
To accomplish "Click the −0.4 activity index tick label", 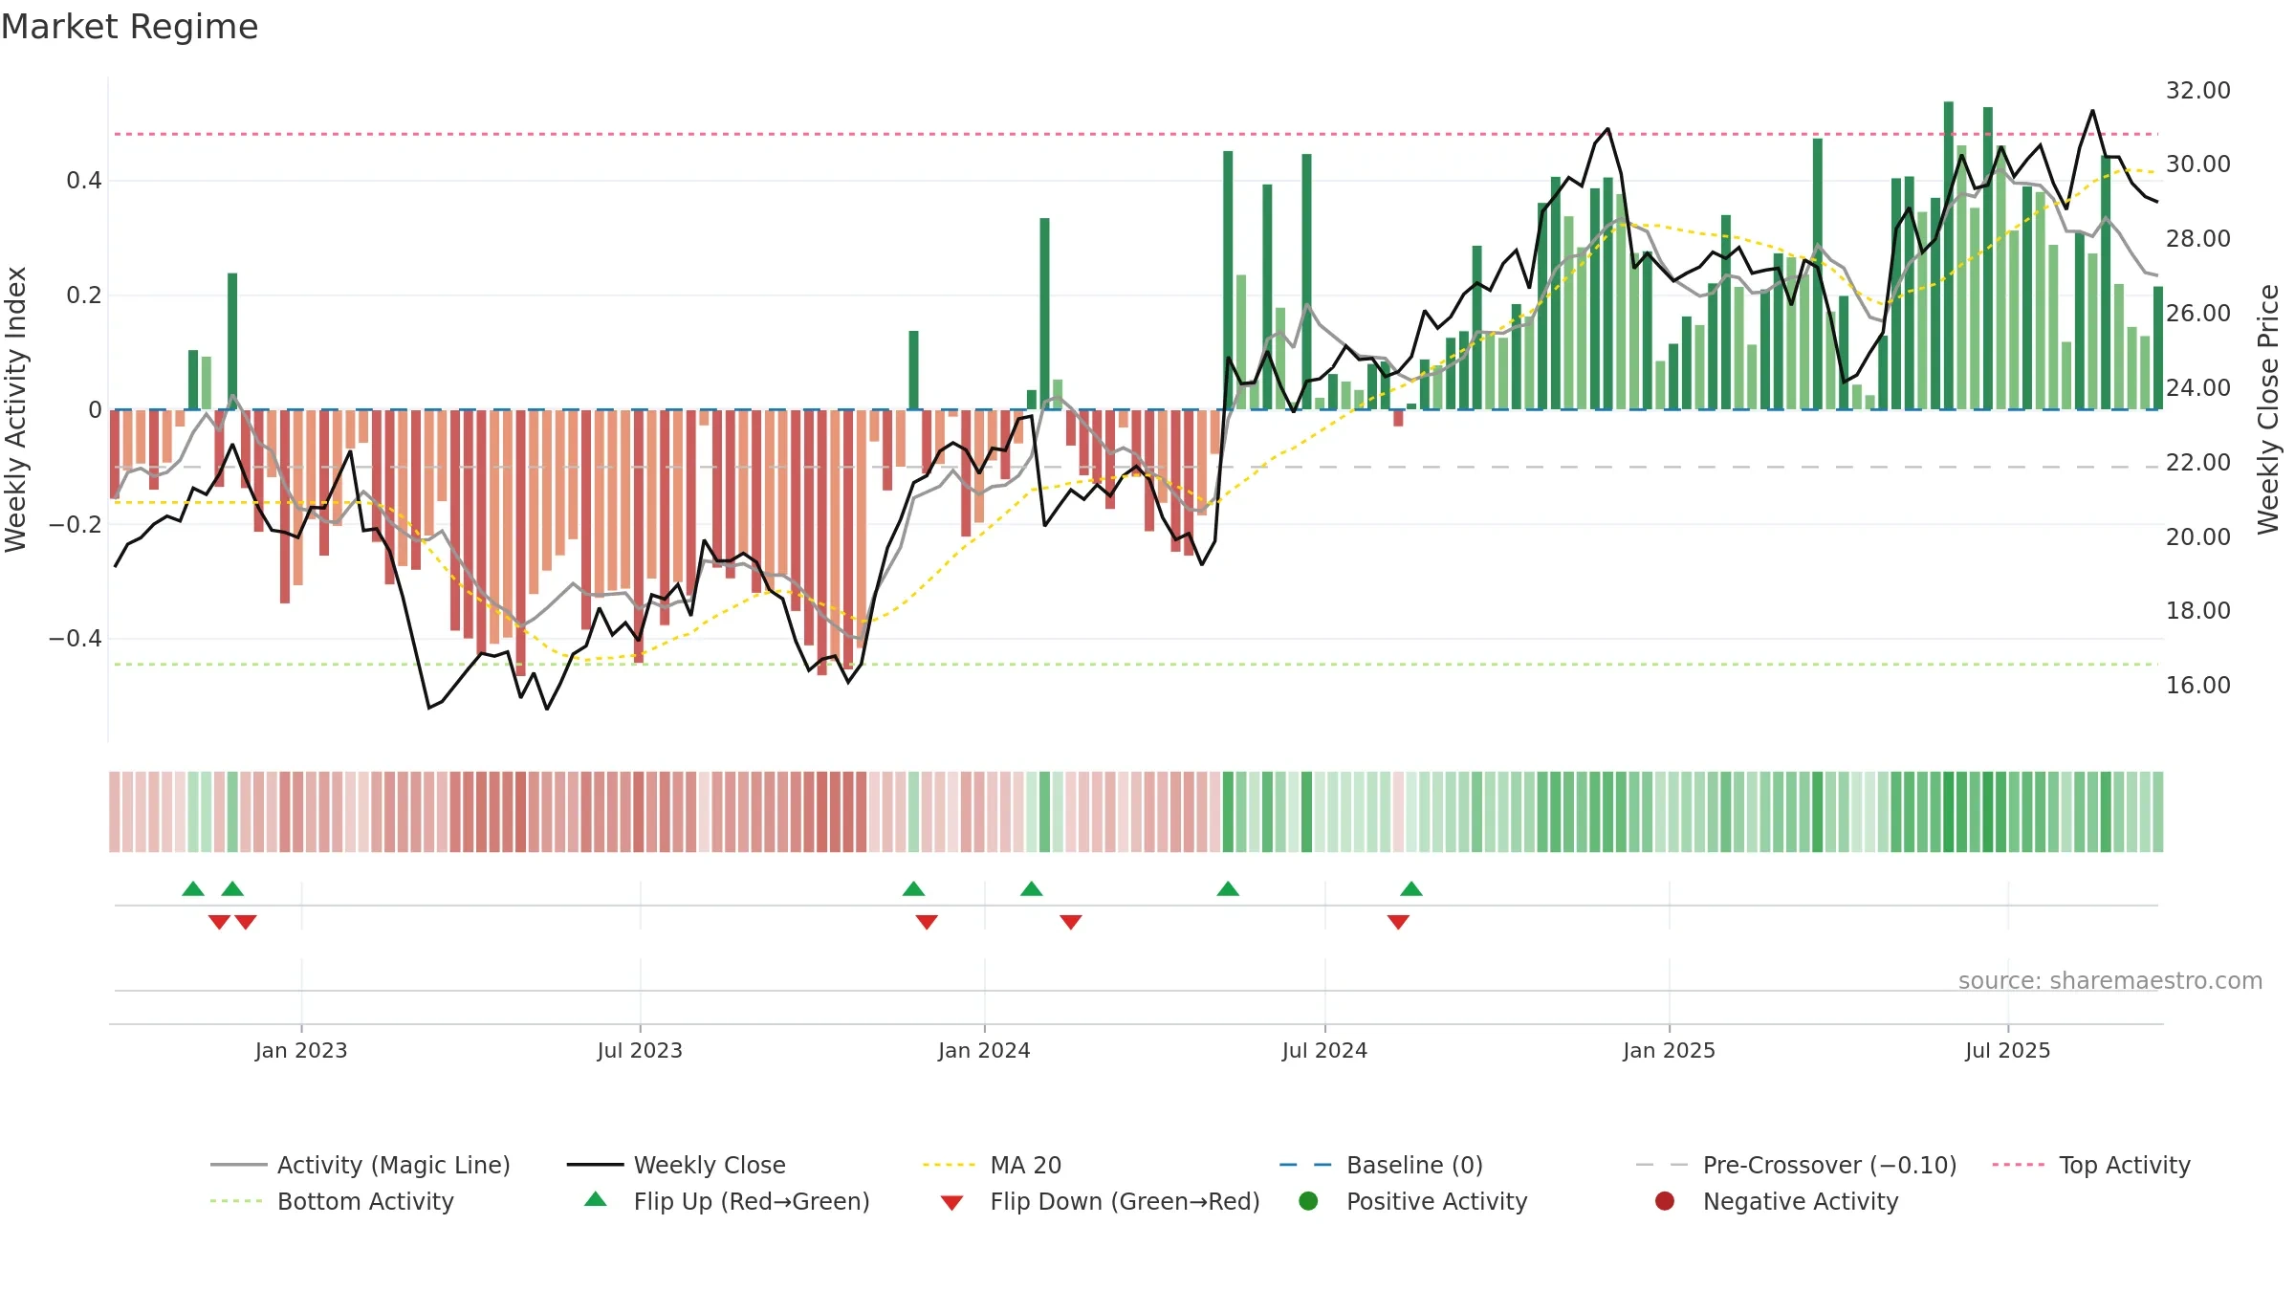I will pyautogui.click(x=76, y=639).
